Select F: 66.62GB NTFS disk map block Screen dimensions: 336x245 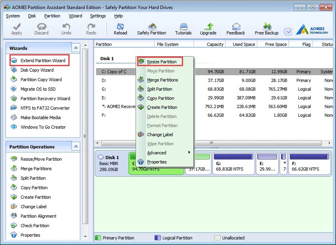point(309,164)
